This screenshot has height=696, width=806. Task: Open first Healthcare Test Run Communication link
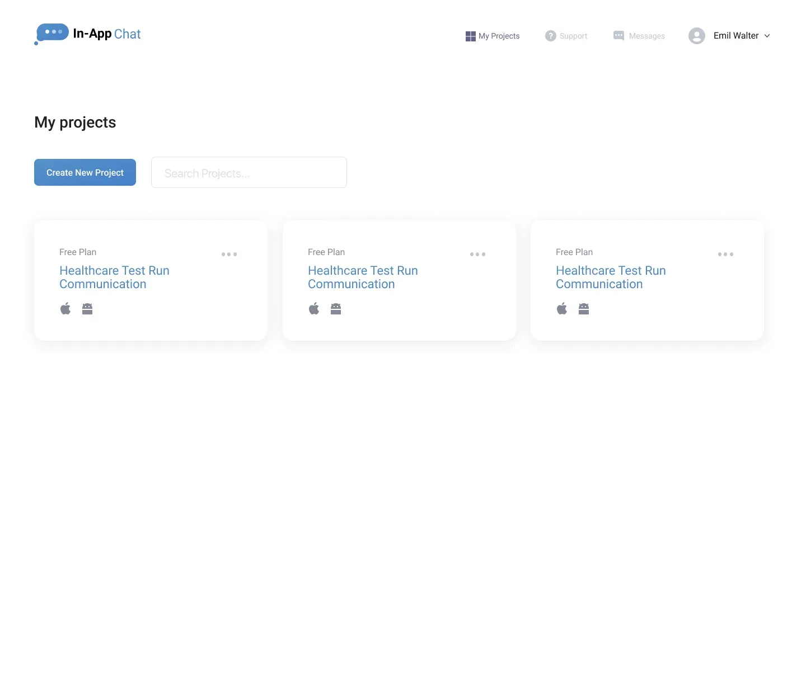click(x=114, y=278)
